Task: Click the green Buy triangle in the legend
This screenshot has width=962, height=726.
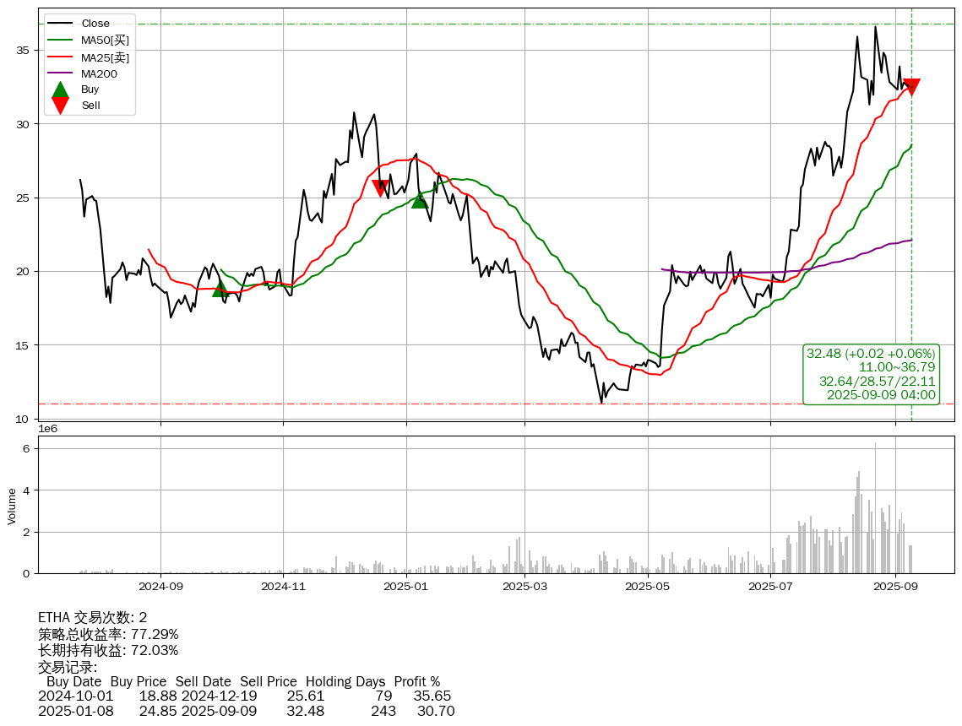Action: click(60, 89)
